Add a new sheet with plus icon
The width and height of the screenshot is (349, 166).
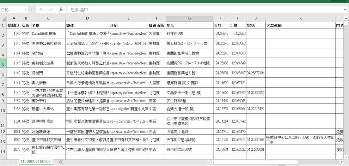pyautogui.click(x=61, y=162)
